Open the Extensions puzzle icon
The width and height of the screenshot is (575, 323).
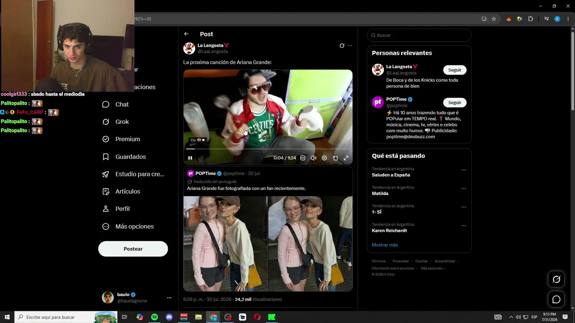tap(531, 19)
